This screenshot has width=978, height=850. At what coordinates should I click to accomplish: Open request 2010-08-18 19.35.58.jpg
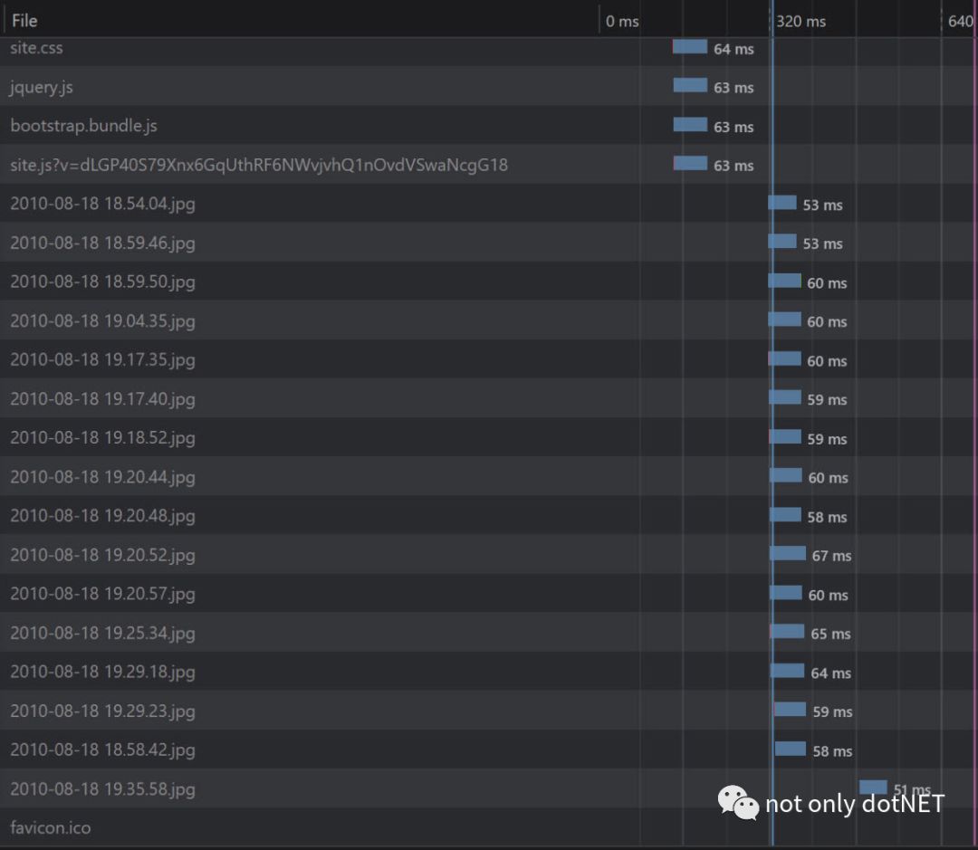point(489,788)
